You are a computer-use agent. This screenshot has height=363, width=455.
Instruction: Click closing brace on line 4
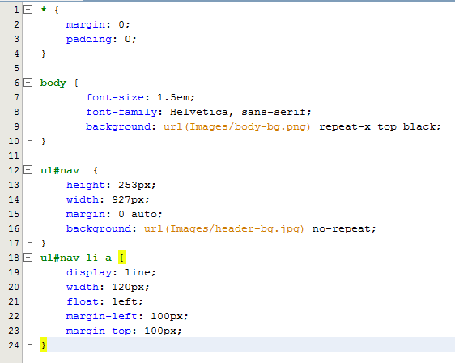pos(44,53)
